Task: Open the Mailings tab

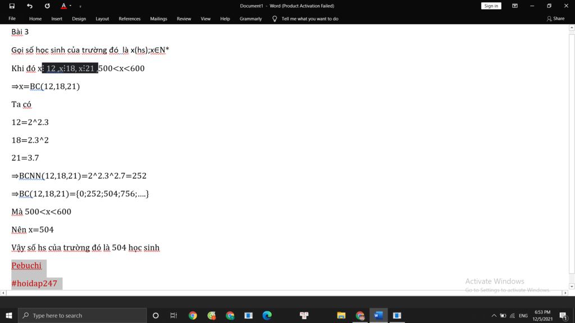Action: point(158,19)
